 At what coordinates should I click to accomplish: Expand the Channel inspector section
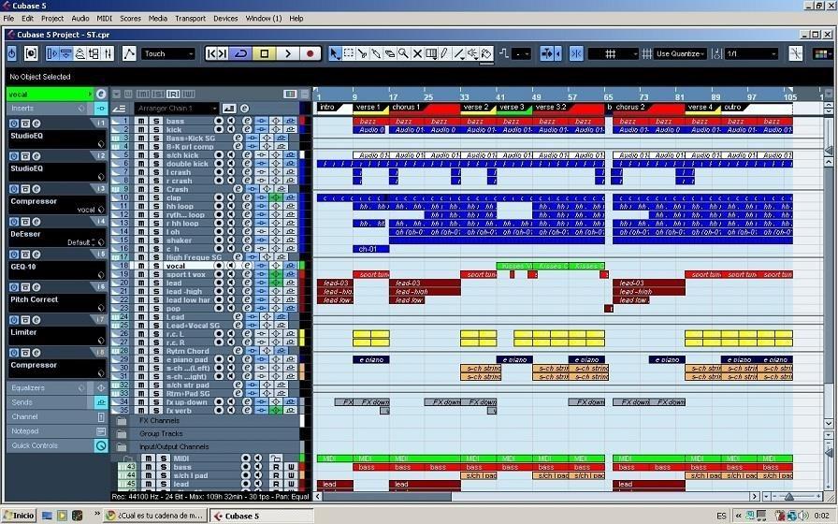(57, 416)
